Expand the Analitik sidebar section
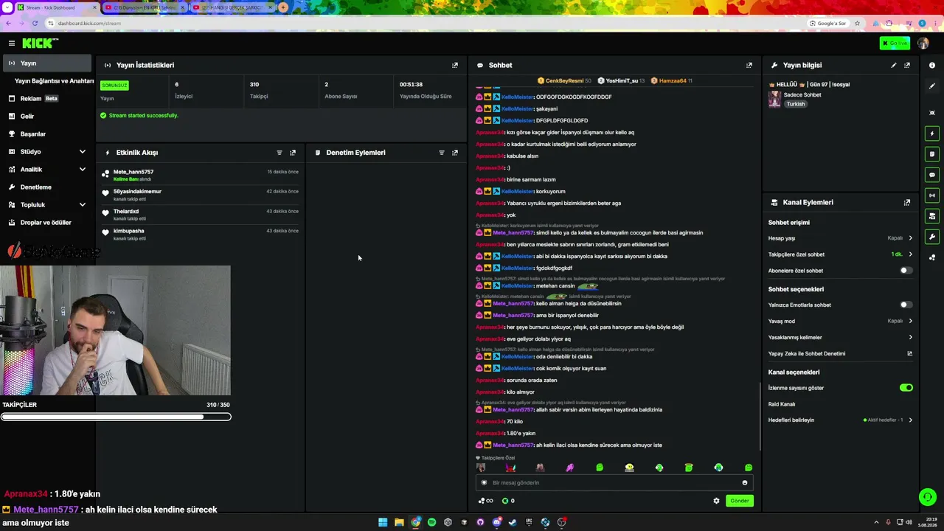Viewport: 944px width, 531px height. click(83, 170)
